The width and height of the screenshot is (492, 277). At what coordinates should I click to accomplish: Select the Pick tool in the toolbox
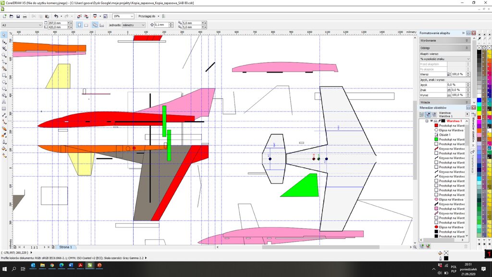tap(4, 35)
